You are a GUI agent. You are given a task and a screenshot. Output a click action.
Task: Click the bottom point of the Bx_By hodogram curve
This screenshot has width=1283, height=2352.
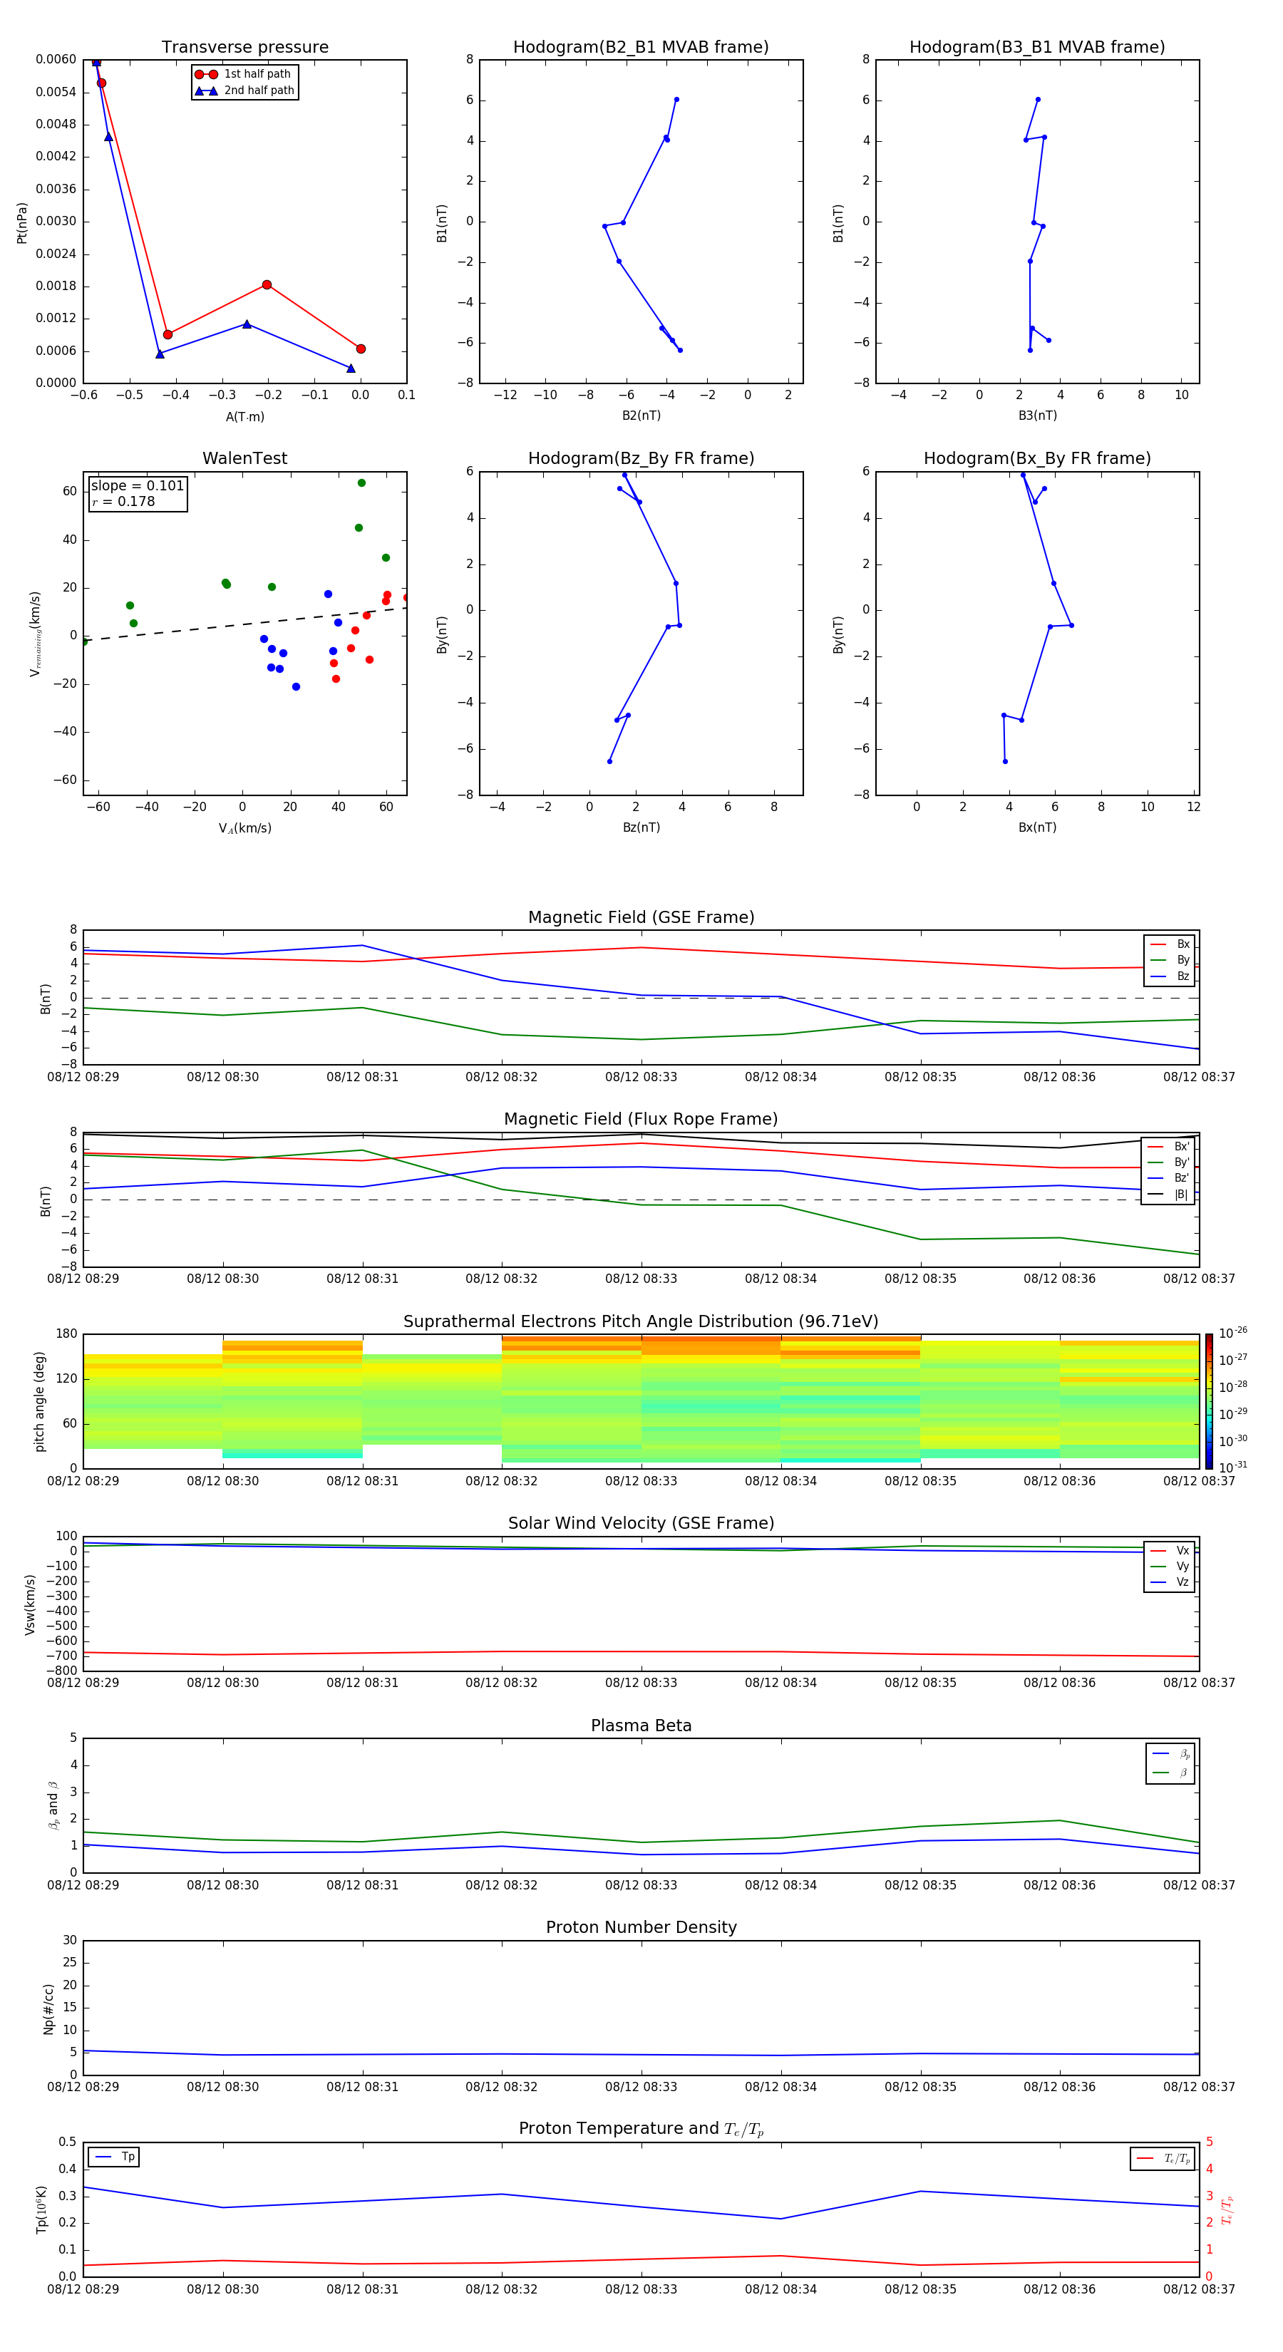pos(1006,761)
